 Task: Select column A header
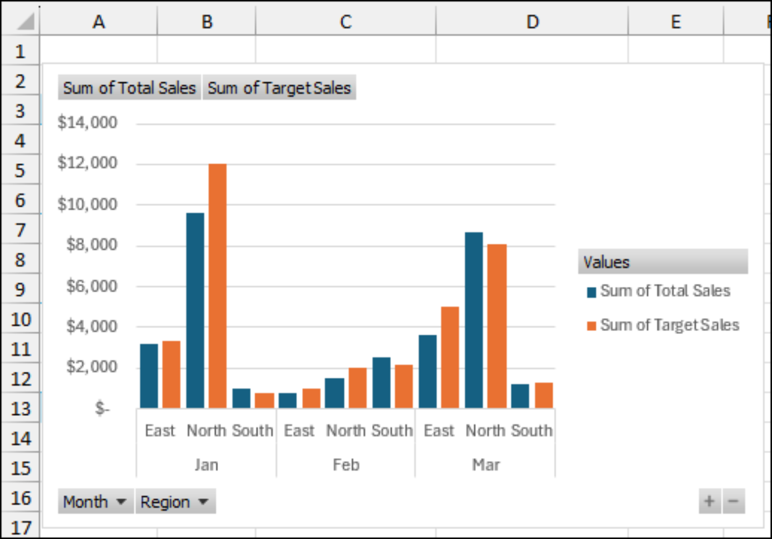tap(99, 21)
